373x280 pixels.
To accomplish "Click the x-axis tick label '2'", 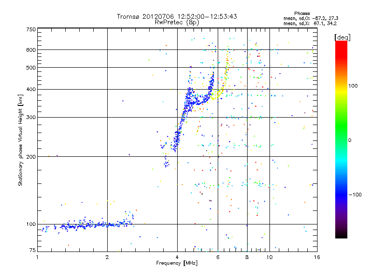I will click(107, 257).
